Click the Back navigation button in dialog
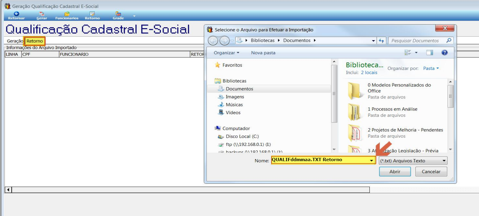The image size is (479, 216). tap(213, 41)
